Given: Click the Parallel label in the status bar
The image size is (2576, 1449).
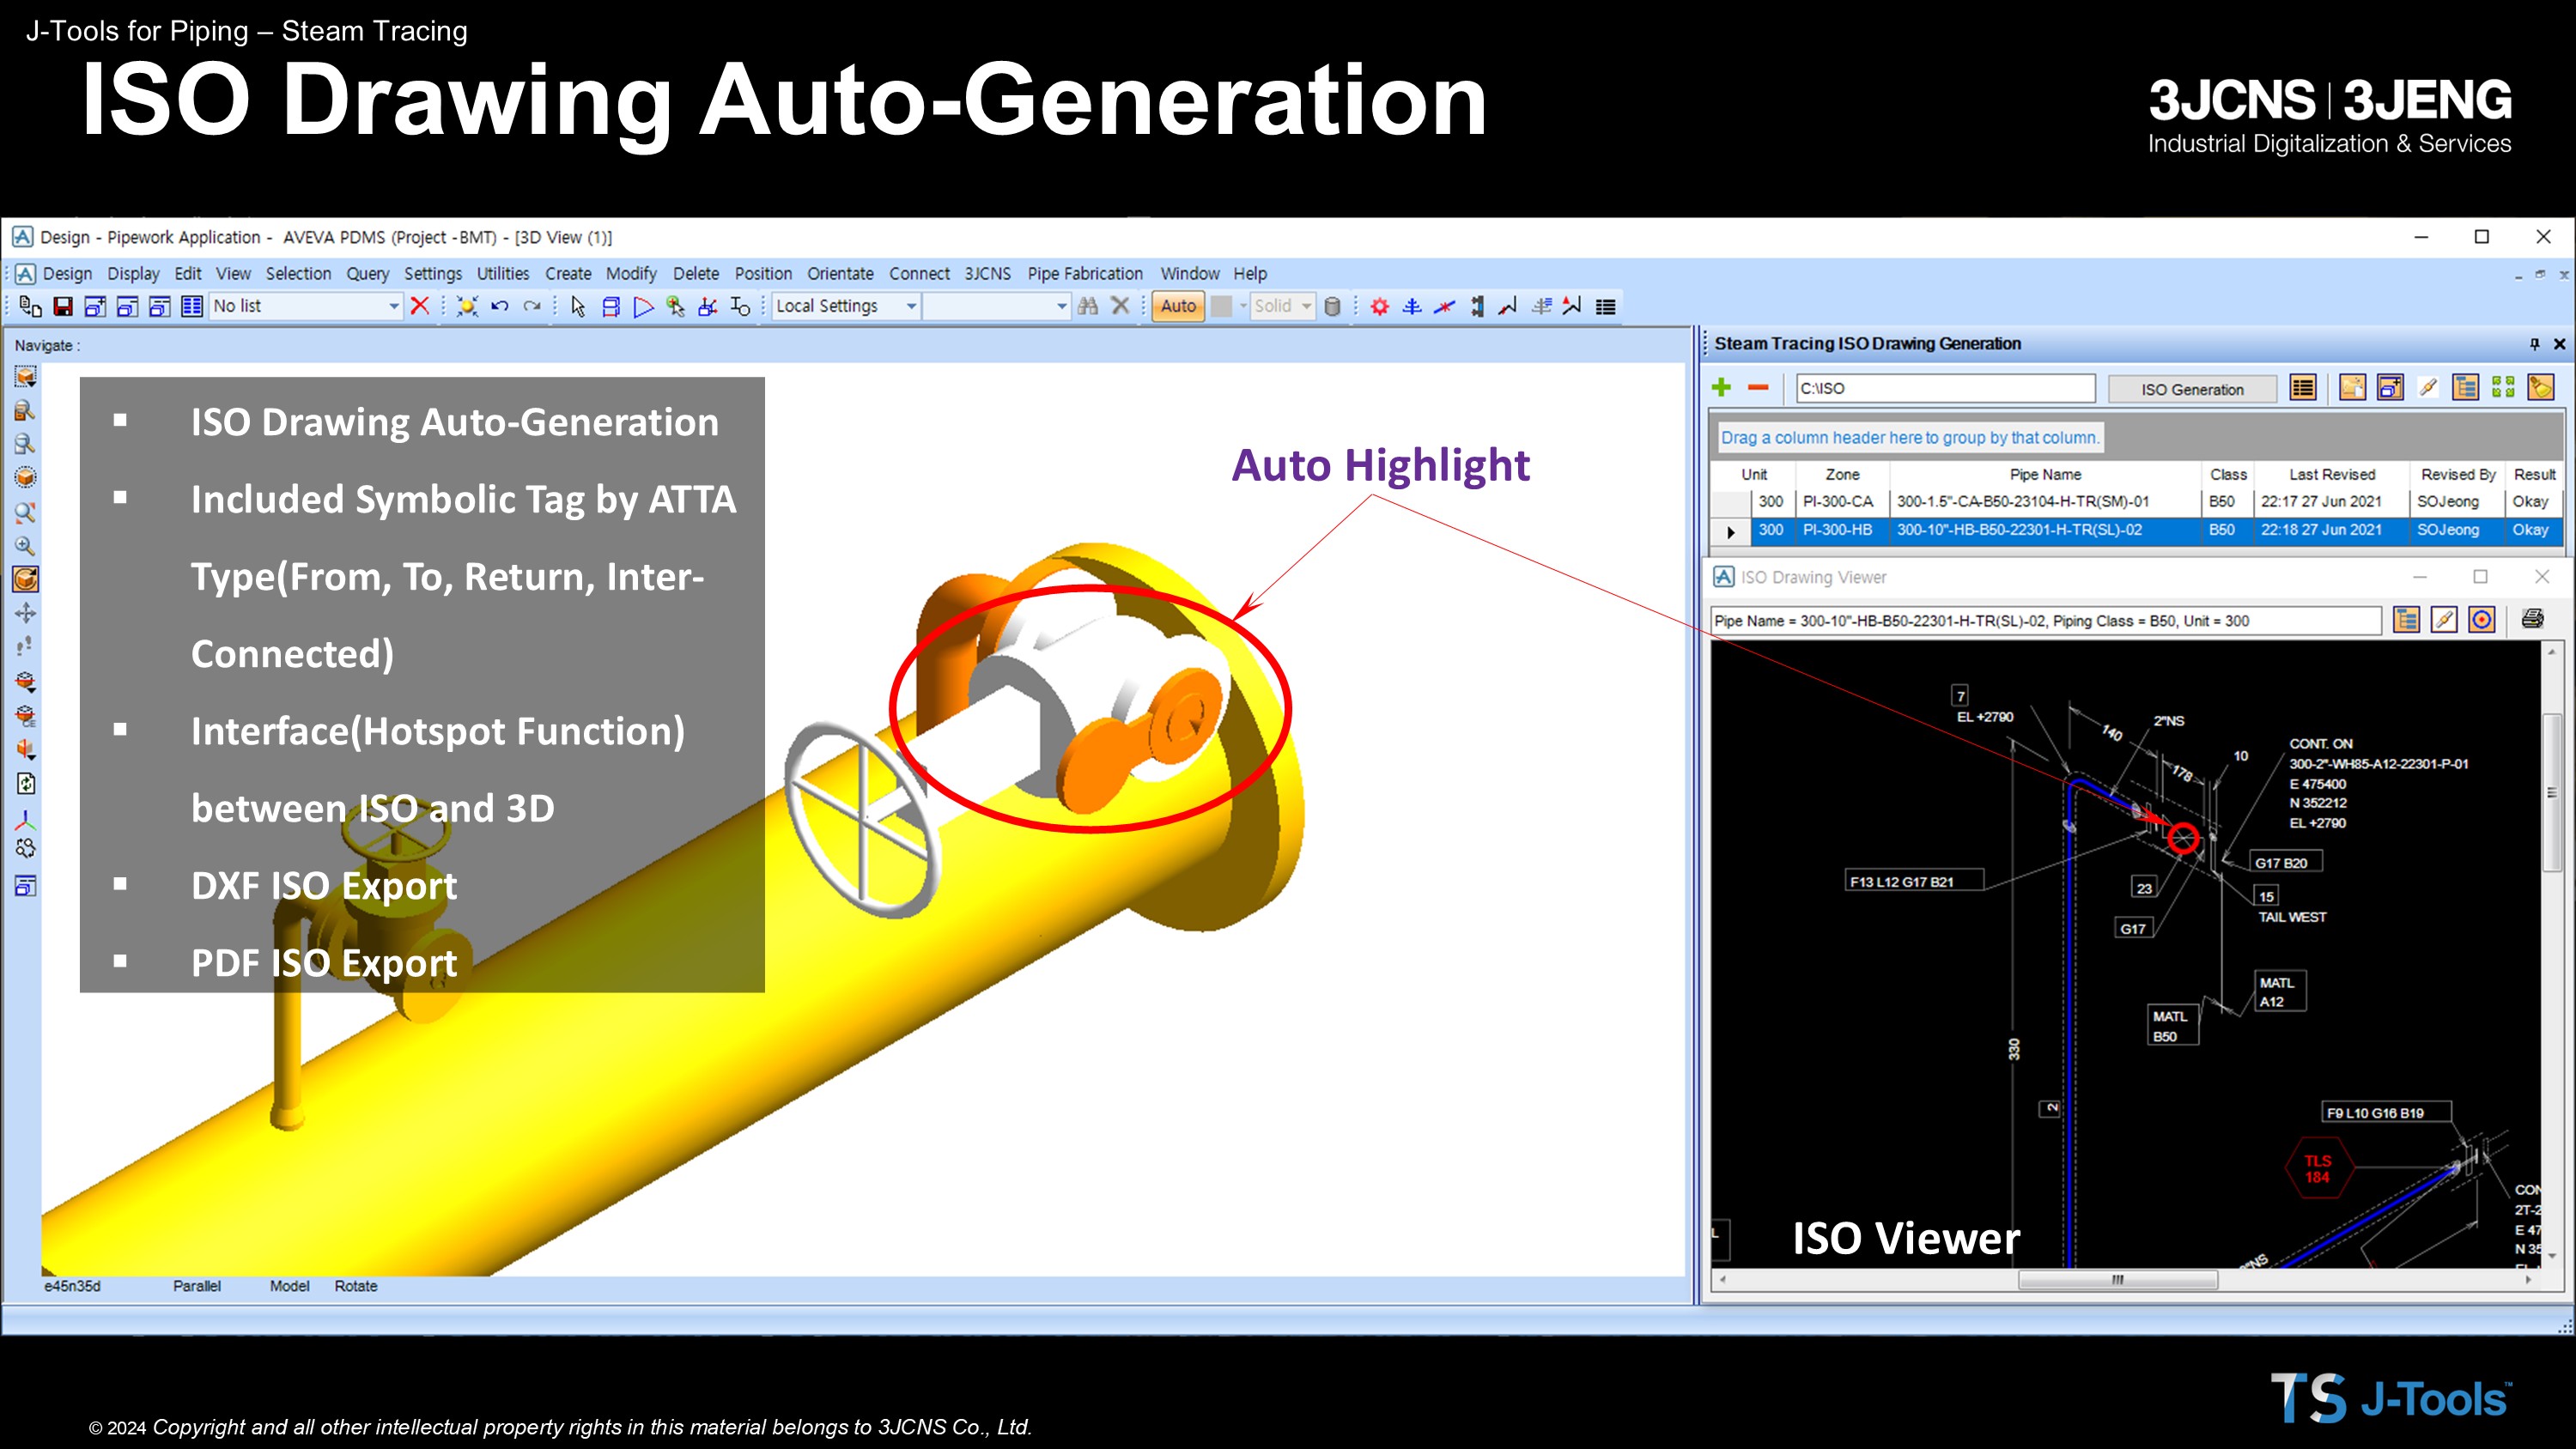Looking at the screenshot, I should click(x=197, y=1286).
